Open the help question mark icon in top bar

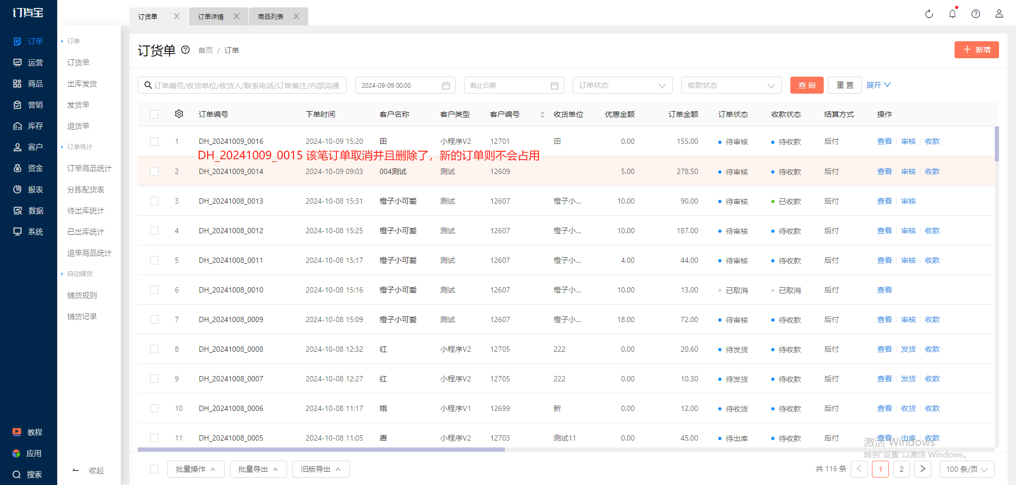click(x=976, y=14)
